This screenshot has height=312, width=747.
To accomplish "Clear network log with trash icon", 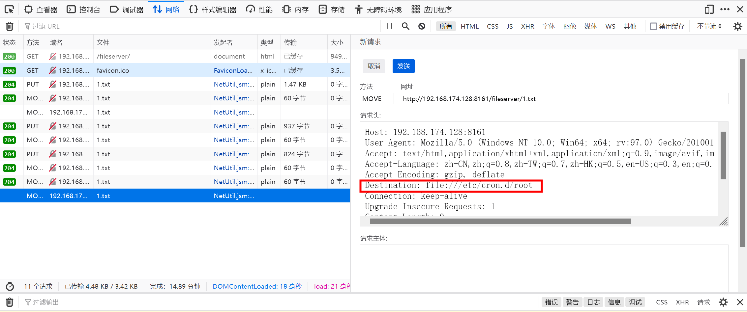I will click(x=10, y=26).
